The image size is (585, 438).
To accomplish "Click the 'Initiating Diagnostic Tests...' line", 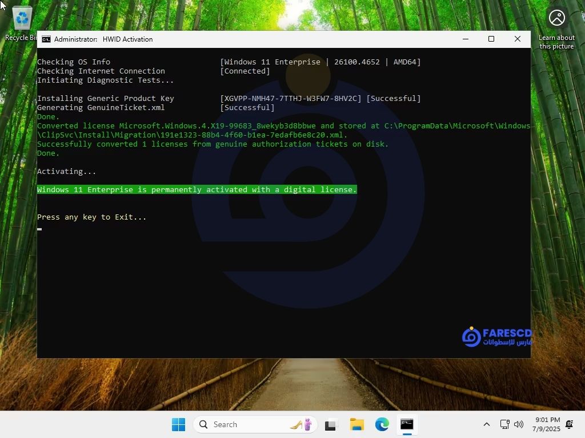I will [x=105, y=80].
